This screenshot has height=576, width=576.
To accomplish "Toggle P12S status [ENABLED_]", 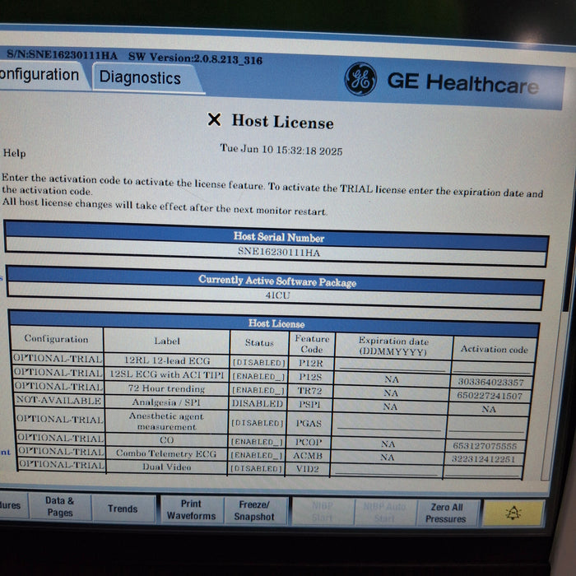I will (258, 377).
